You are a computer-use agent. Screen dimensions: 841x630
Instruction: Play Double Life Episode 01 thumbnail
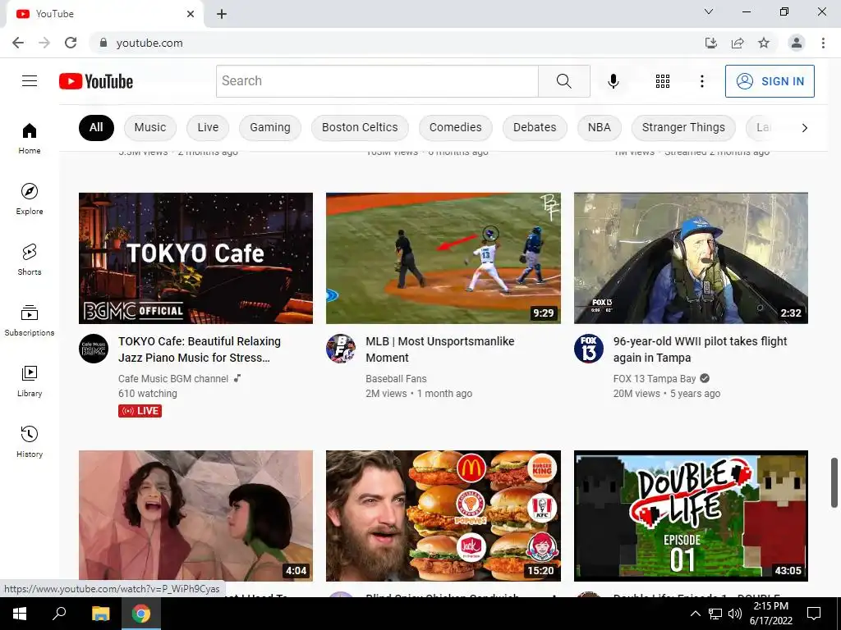(x=691, y=516)
